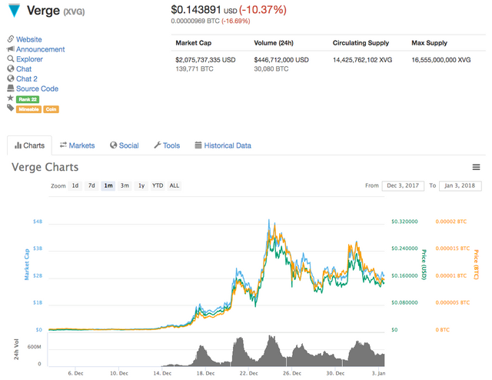Click the link icon beside Website
The height and width of the screenshot is (380, 492).
tap(11, 39)
